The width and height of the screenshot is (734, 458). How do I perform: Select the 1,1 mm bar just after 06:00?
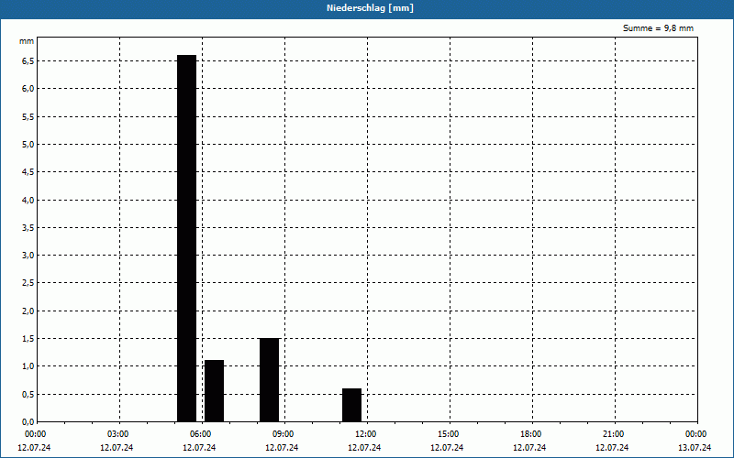[214, 391]
